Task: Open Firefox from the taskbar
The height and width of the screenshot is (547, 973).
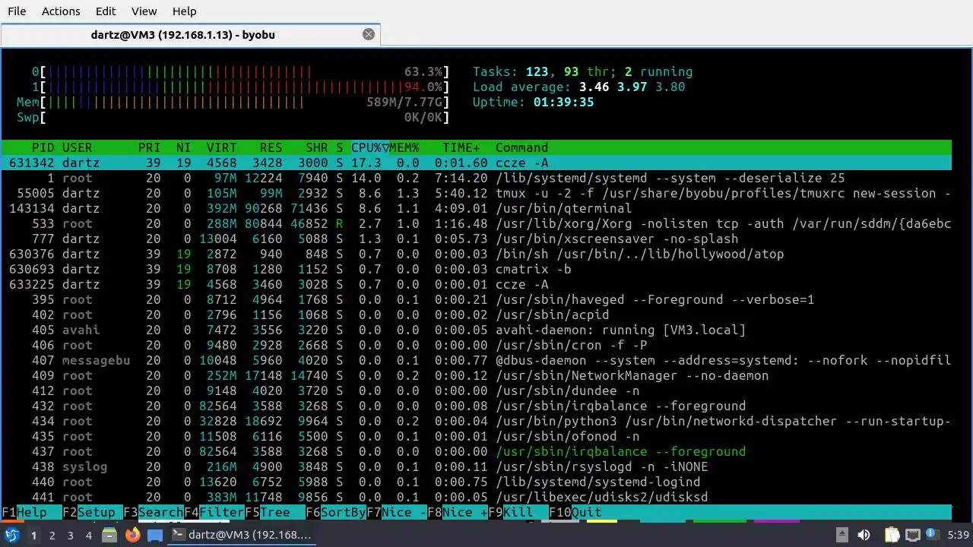Action: [x=132, y=535]
